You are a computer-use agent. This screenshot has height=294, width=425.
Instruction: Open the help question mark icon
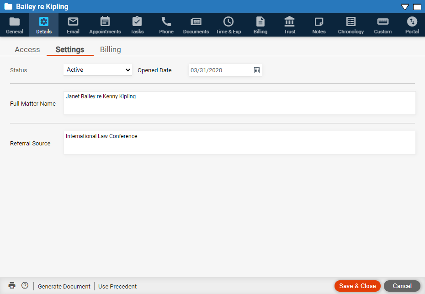point(25,285)
